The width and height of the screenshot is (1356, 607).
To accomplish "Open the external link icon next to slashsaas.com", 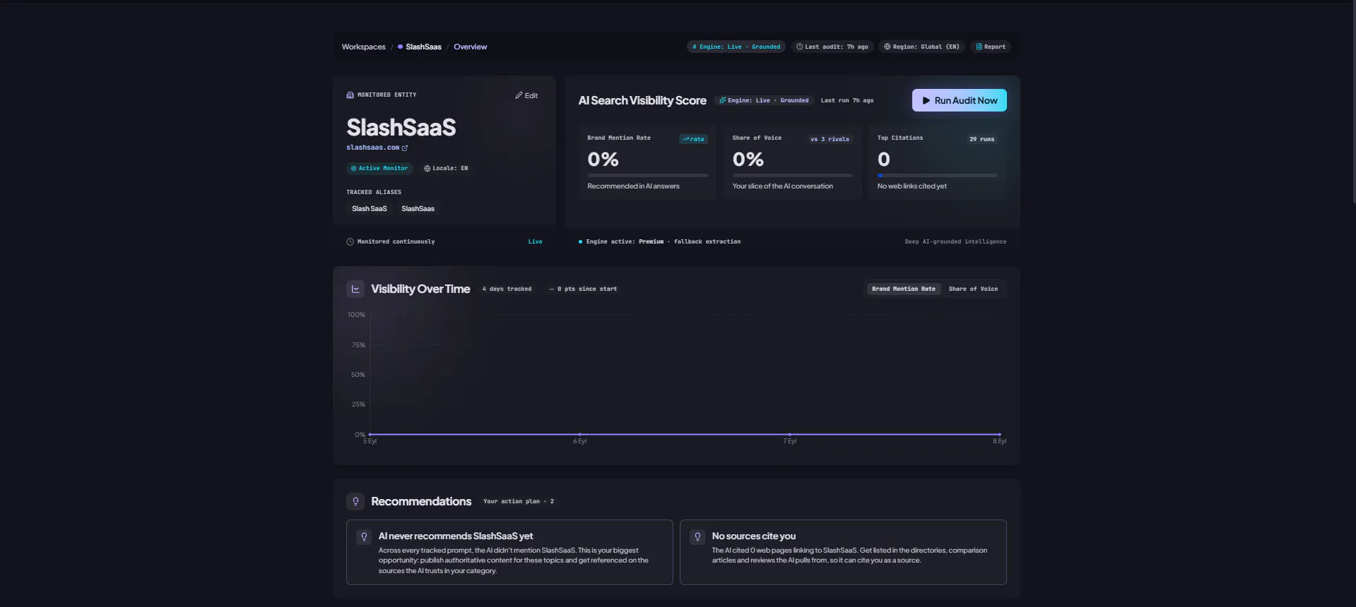I will pos(405,148).
